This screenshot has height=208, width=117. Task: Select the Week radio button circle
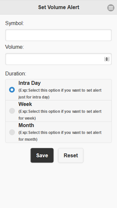point(12,111)
